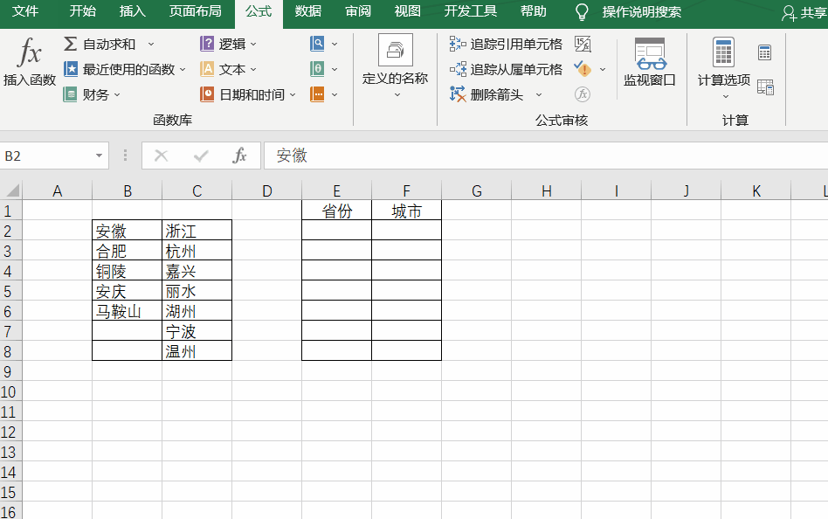Viewport: 828px width, 519px height.
Task: Click the formula bar cancel X icon
Action: pos(161,156)
